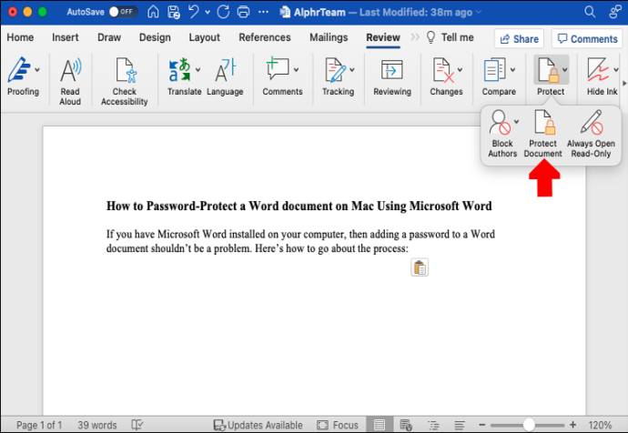Click the Compare documents icon

(x=495, y=70)
